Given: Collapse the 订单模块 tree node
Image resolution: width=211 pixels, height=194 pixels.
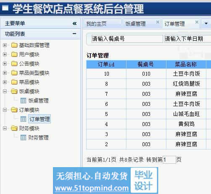Looking at the screenshot, I should click(5, 110).
